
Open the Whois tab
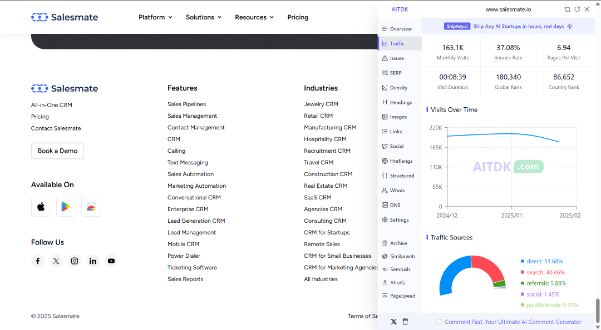[x=400, y=190]
